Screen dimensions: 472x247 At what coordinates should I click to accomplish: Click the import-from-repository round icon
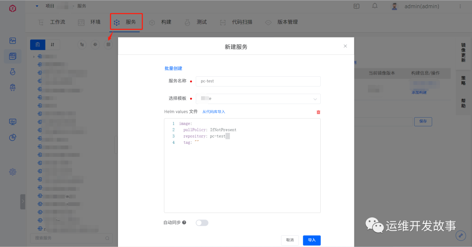[x=82, y=45]
